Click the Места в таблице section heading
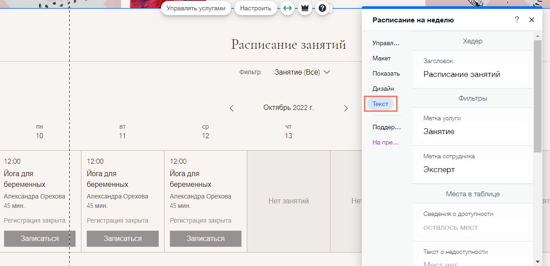Screen dimensions: 550x266 [x=473, y=194]
